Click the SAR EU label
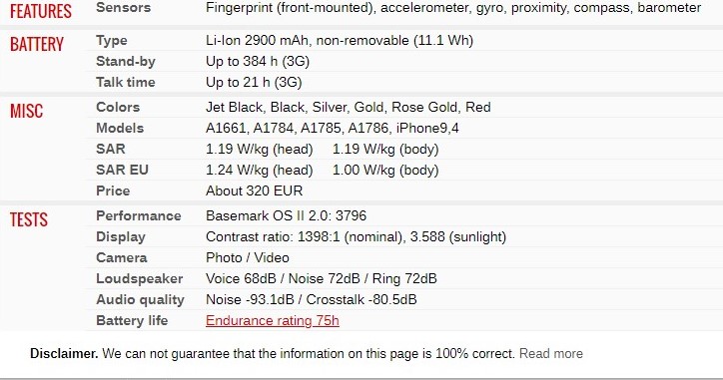This screenshot has height=380, width=723. pos(122,170)
